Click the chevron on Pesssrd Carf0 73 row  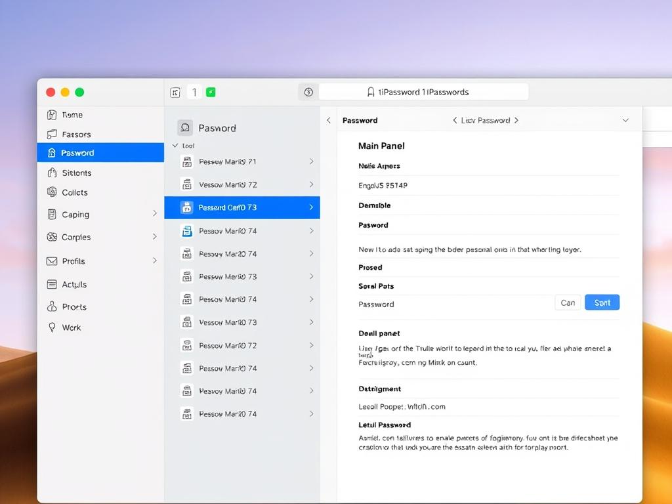(x=312, y=207)
